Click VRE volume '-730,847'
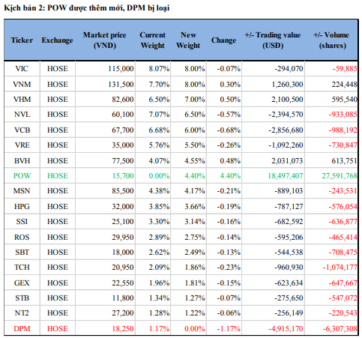The height and width of the screenshot is (338, 362). 343,145
